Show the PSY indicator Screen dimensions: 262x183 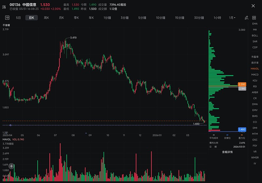255,146
